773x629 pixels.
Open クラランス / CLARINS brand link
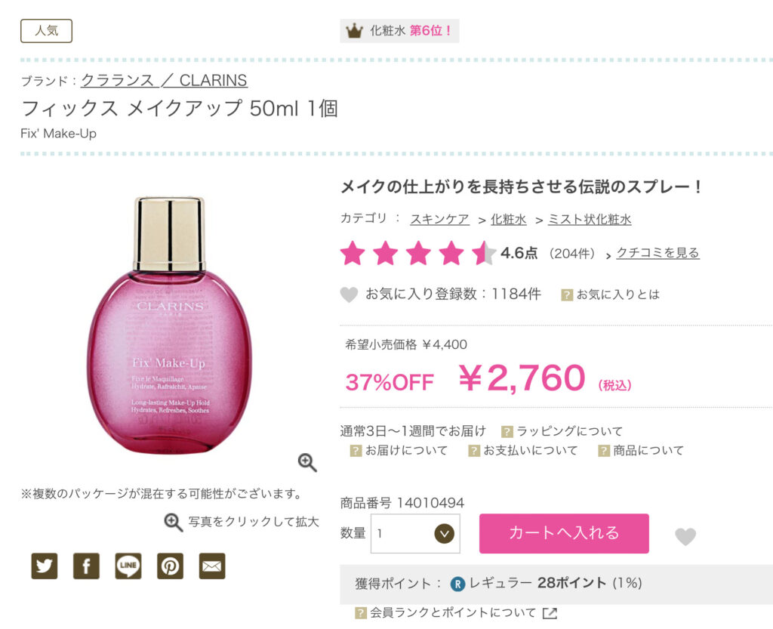point(164,80)
